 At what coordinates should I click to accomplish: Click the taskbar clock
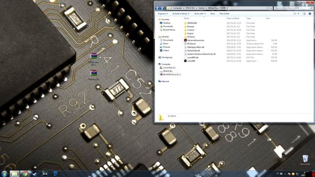click(304, 174)
